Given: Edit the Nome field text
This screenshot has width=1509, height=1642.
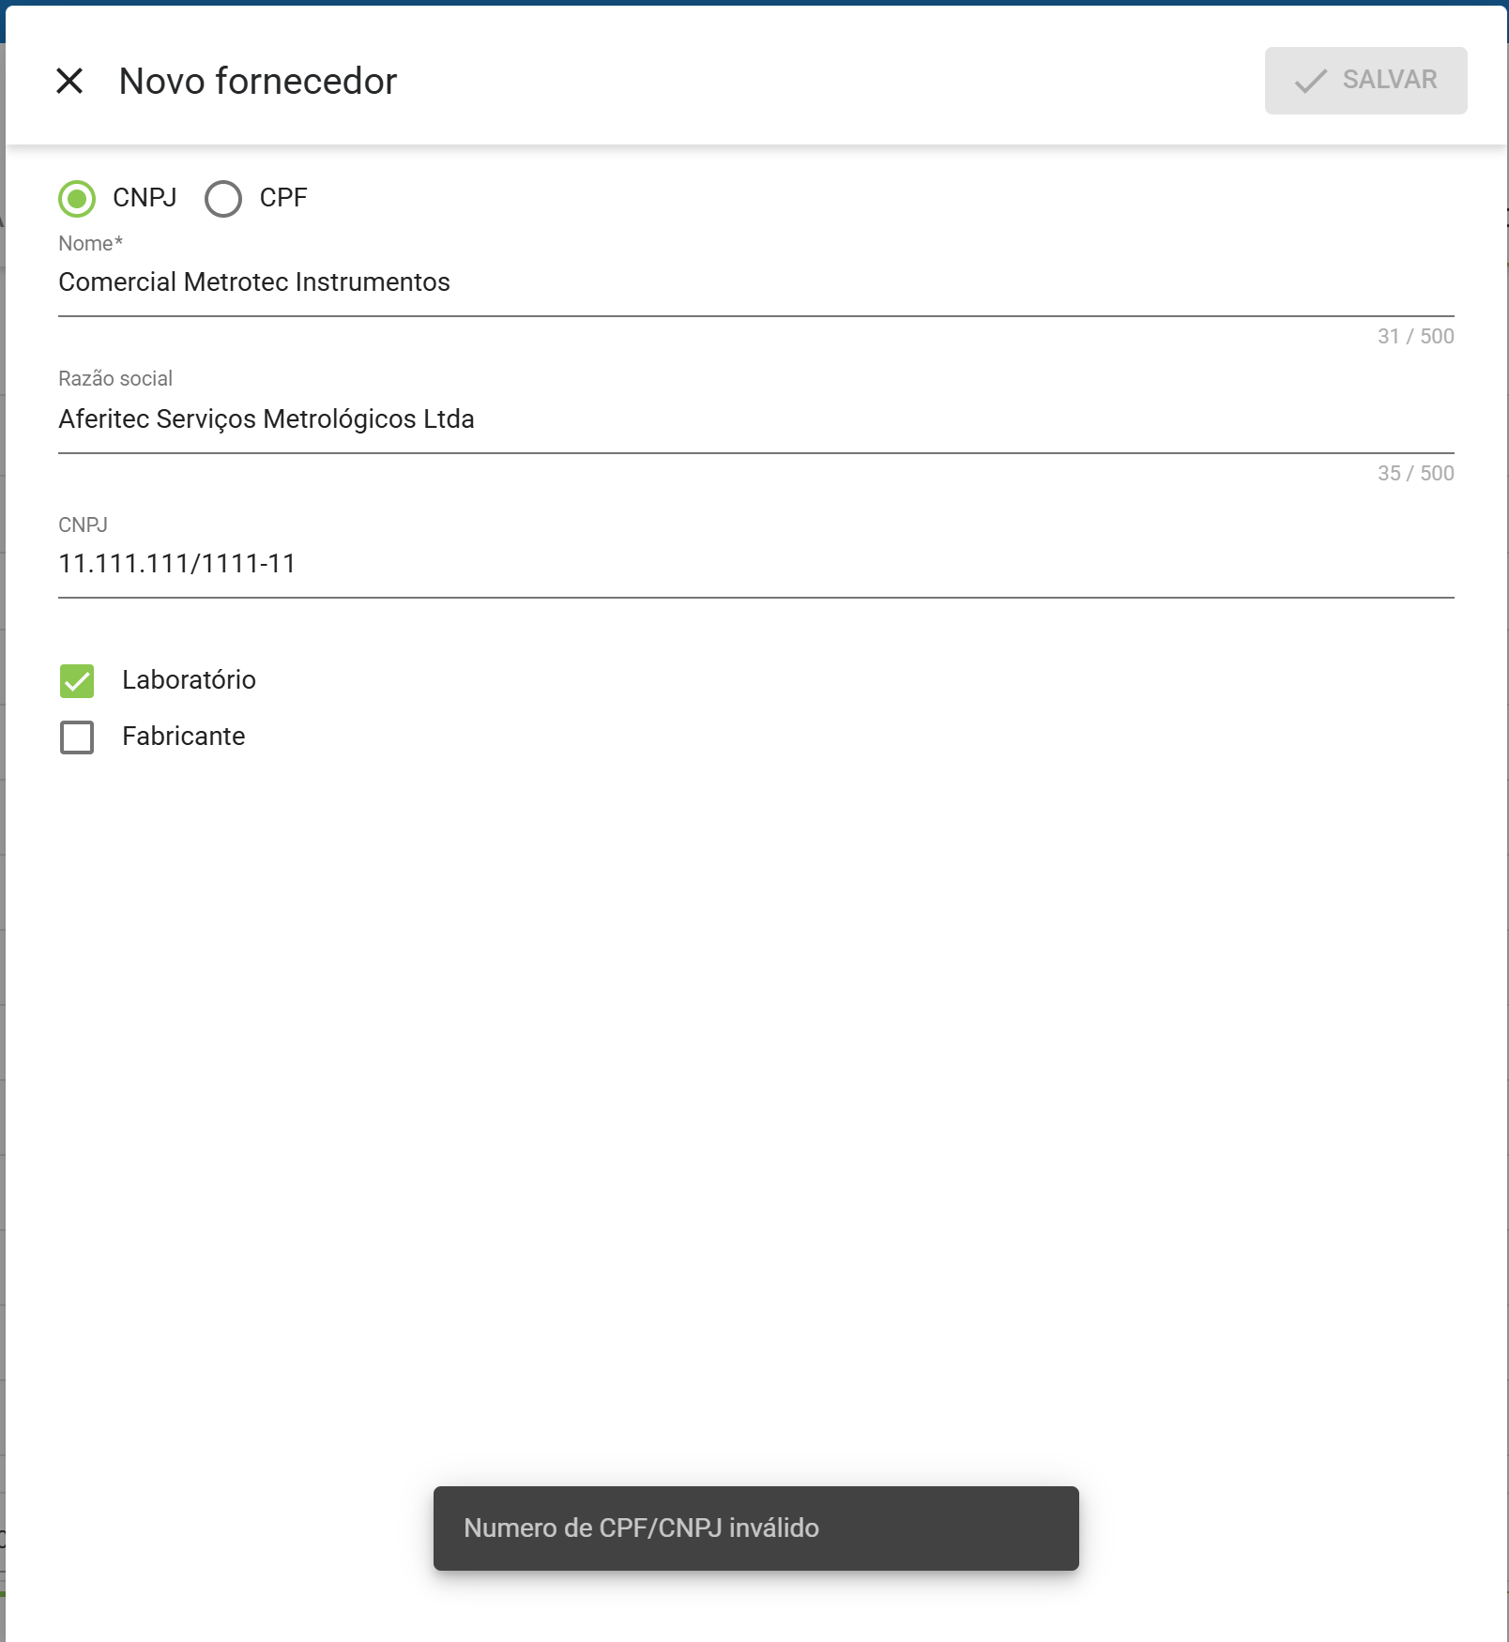Looking at the screenshot, I should click(755, 282).
